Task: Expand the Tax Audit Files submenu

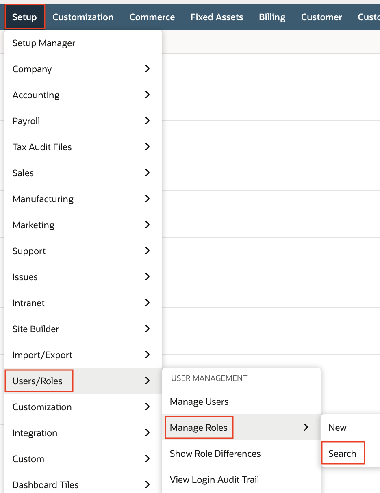Action: pyautogui.click(x=147, y=147)
